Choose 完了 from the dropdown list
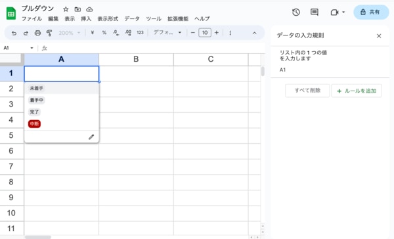Viewport: 394px width, 239px height. pos(62,112)
